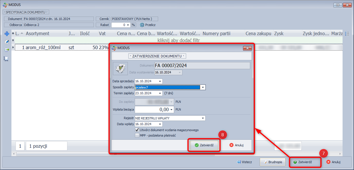
Task: Click the Wpłata bieżąca 0,00 input field
Action: click(x=152, y=109)
